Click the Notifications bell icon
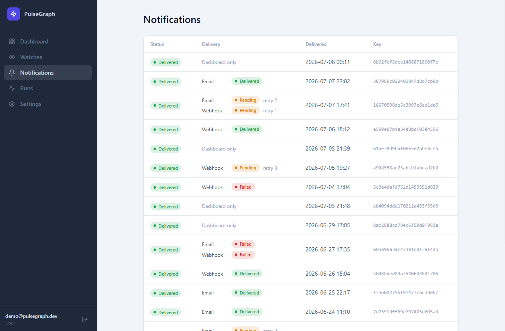The image size is (505, 331). pos(12,73)
